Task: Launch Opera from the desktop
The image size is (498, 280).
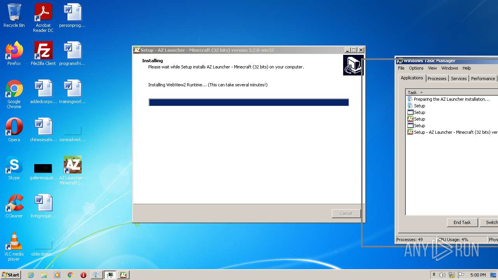Action: click(14, 130)
